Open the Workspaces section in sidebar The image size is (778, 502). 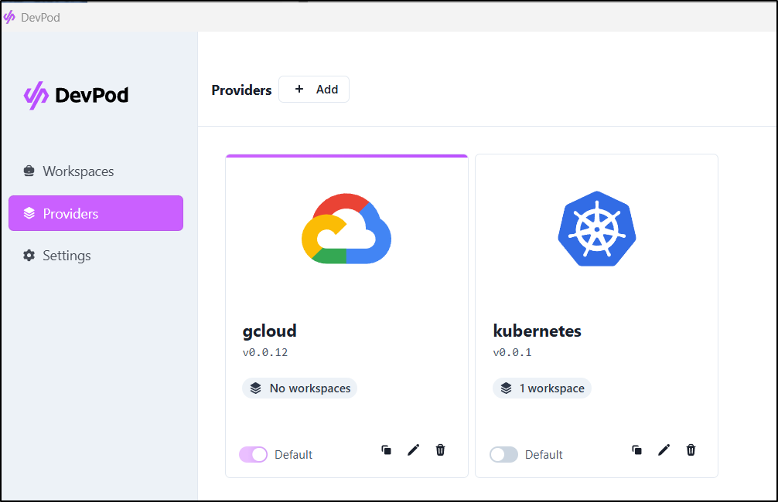point(96,171)
